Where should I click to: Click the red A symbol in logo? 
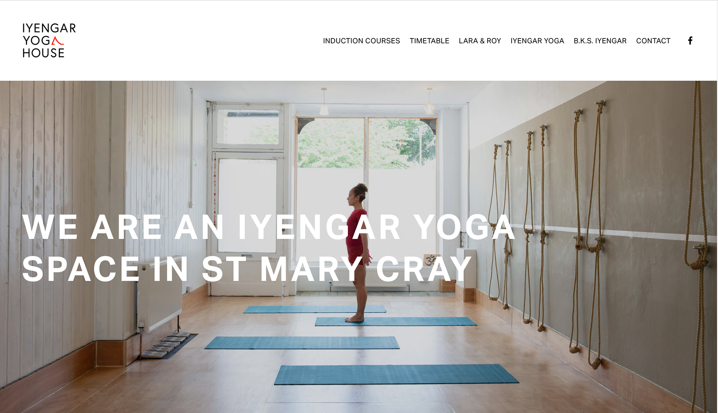click(57, 41)
